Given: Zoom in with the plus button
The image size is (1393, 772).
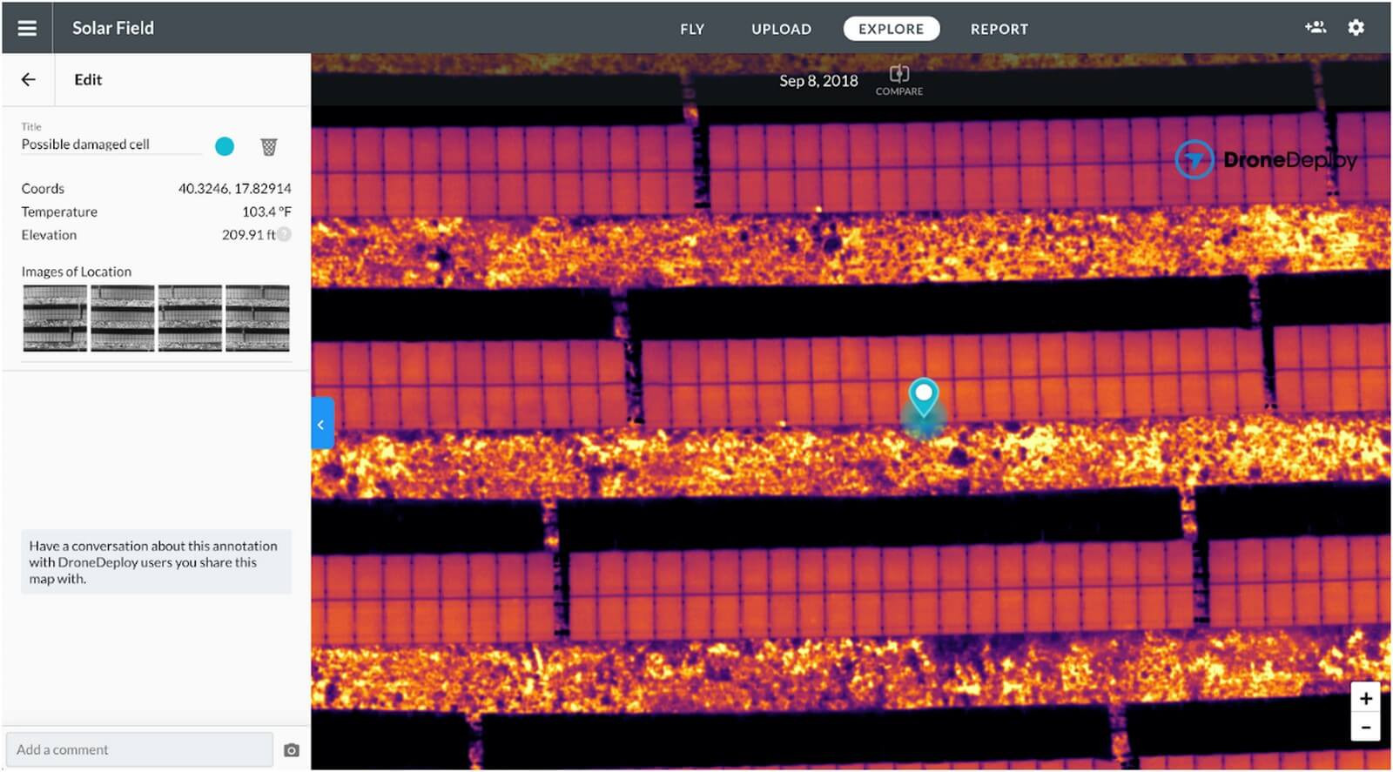Looking at the screenshot, I should [x=1365, y=698].
